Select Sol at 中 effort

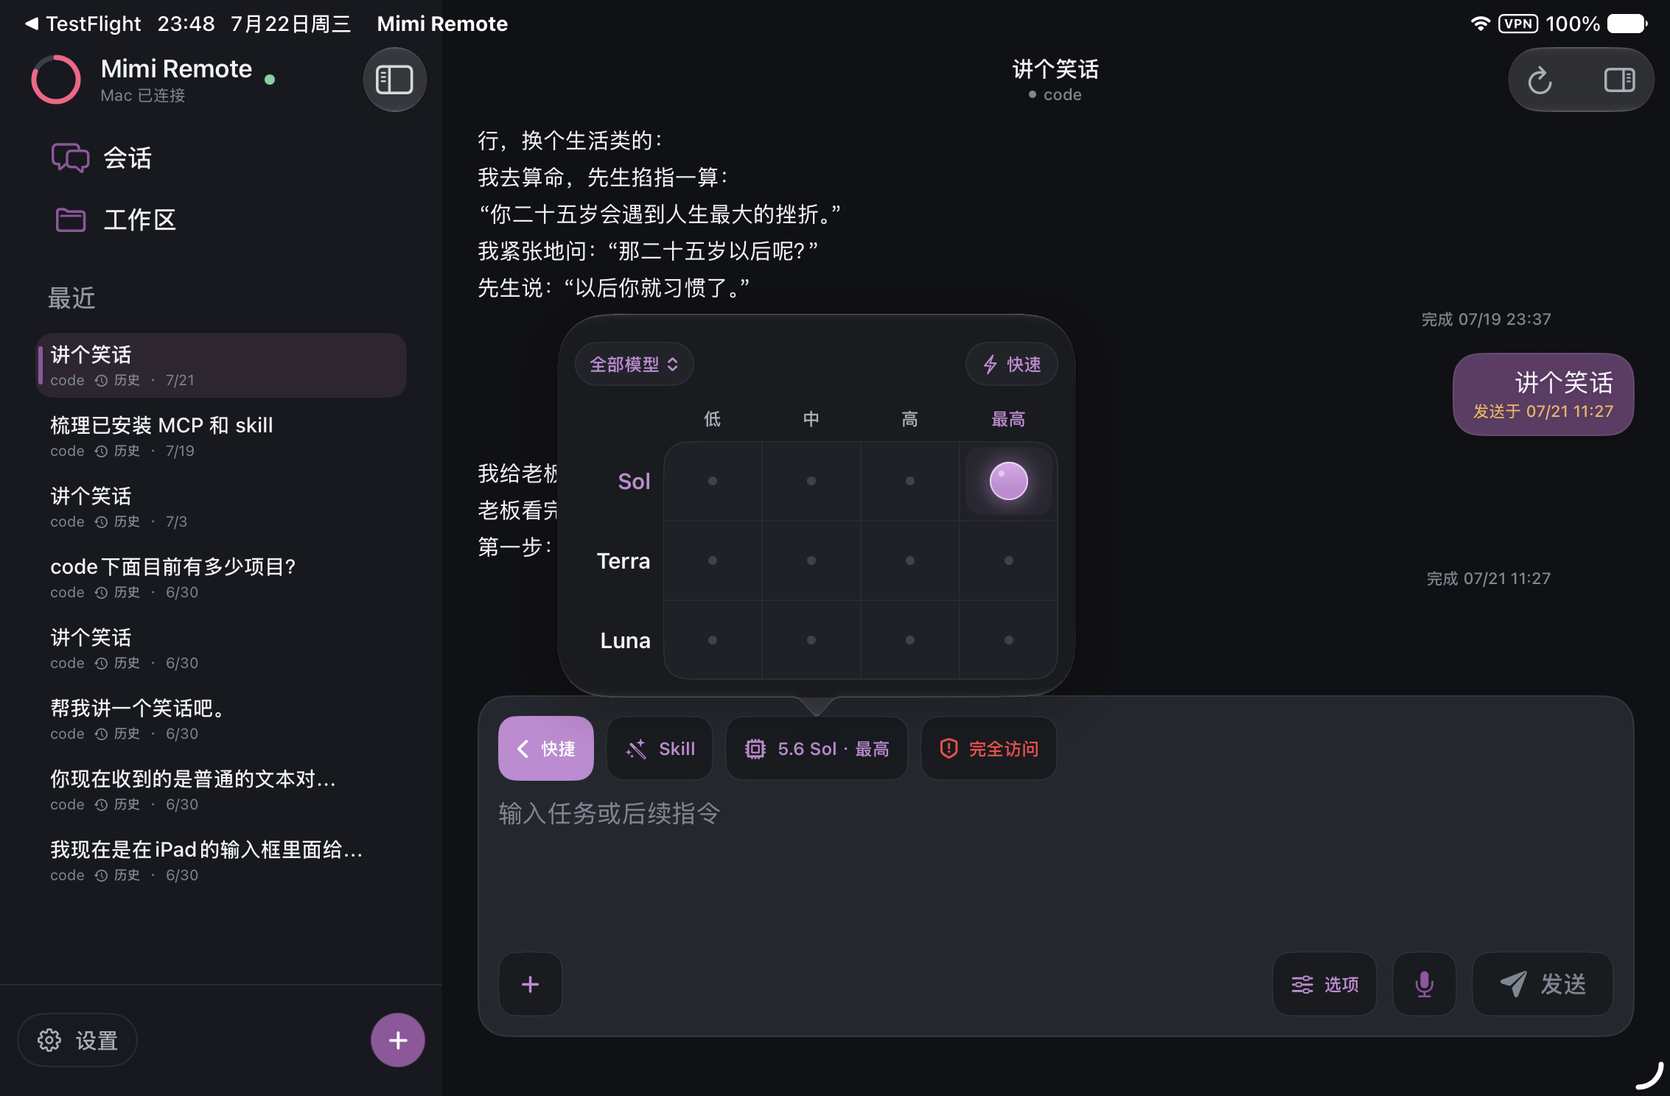pyautogui.click(x=811, y=481)
